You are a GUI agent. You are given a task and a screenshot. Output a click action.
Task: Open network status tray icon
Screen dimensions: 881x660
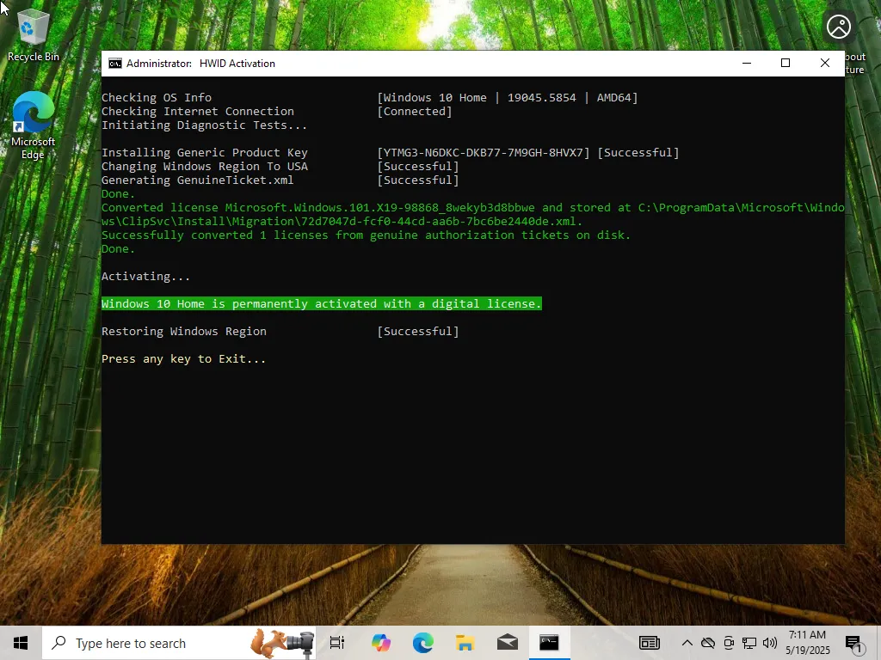pyautogui.click(x=749, y=643)
